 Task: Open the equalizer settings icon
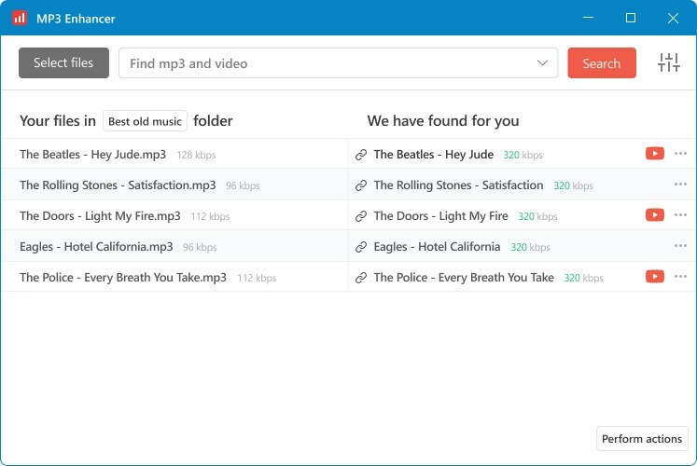[668, 63]
